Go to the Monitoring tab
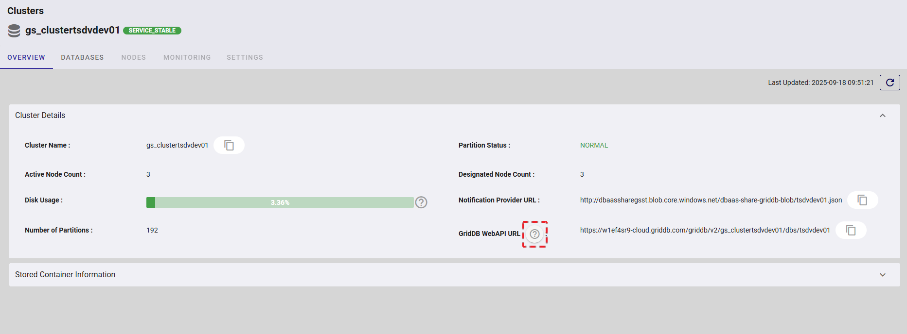The image size is (907, 334). point(187,57)
